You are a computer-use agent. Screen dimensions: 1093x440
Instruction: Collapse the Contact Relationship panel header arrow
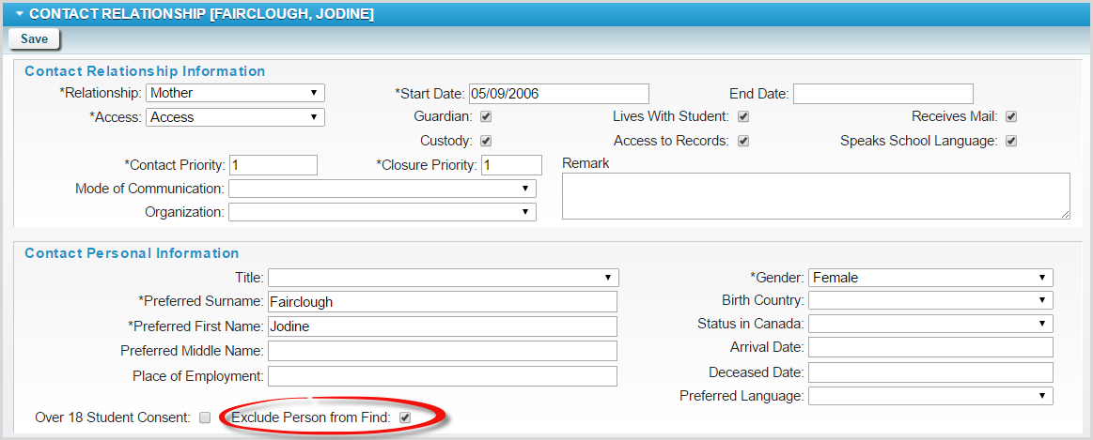[x=19, y=14]
